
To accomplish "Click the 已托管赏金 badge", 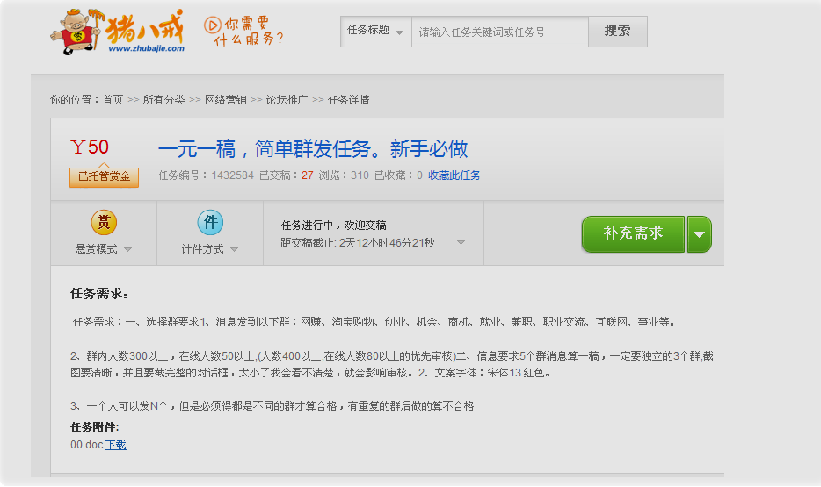I will pyautogui.click(x=104, y=176).
